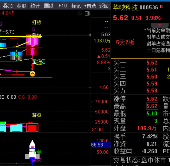Click the CC: 0.00 indicator value
This screenshot has height=166, width=170.
(28, 97)
